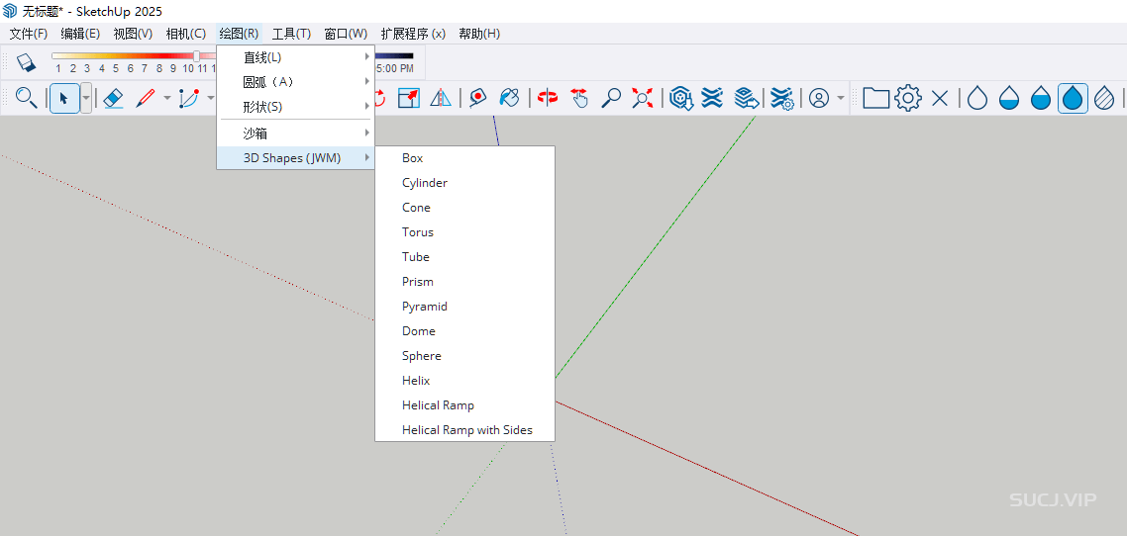
Task: Select Helical Ramp with Sides entry
Action: [464, 430]
